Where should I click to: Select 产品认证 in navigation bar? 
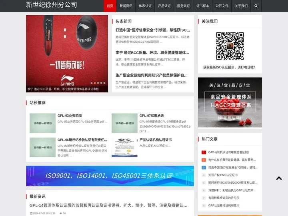pyautogui.click(x=164, y=6)
